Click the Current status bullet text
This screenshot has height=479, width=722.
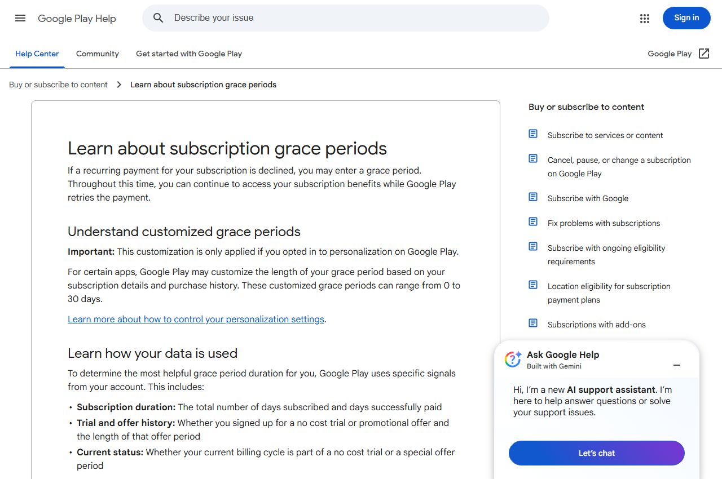(266, 459)
